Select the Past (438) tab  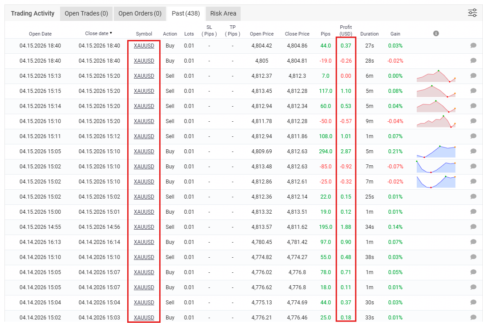pyautogui.click(x=185, y=13)
